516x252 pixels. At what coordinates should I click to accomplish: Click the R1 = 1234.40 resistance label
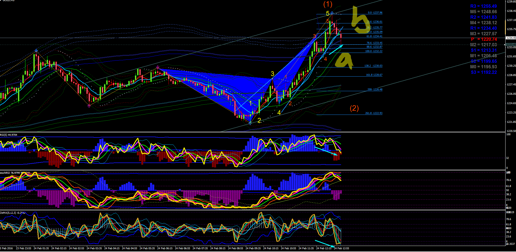click(483, 28)
